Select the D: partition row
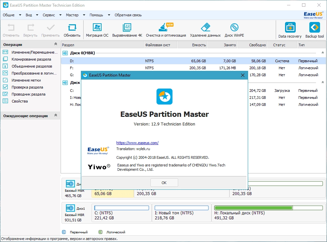This screenshot has width=327, height=242. click(193, 61)
